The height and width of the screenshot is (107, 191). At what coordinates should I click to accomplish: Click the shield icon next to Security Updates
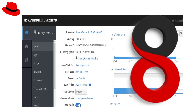pos(76,58)
